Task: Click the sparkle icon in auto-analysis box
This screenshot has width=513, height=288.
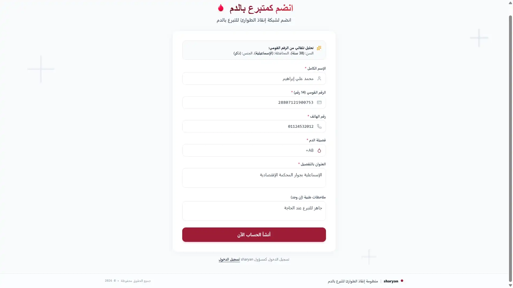Action: (x=319, y=48)
